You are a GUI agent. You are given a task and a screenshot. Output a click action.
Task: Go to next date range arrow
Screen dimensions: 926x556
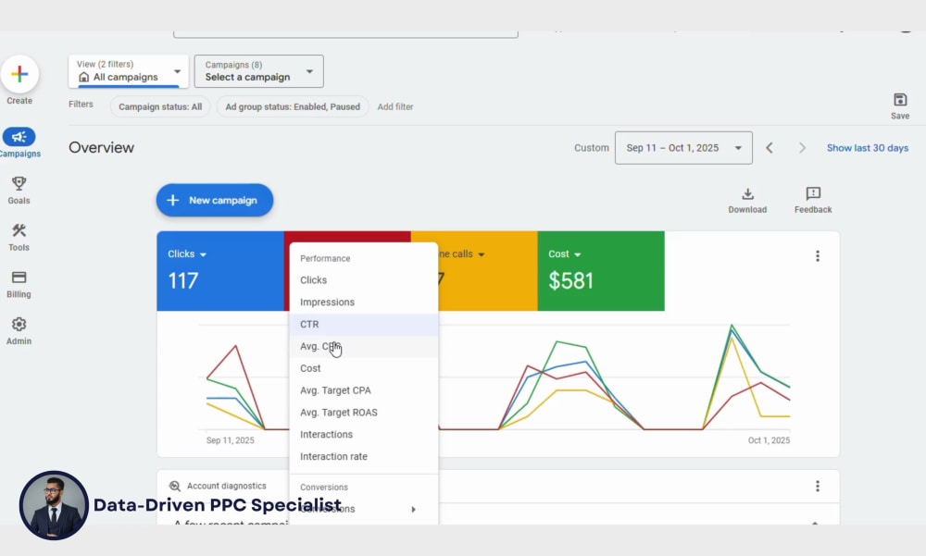coord(802,148)
